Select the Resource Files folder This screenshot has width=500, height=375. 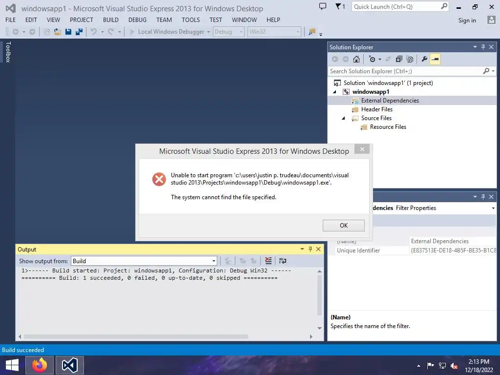click(388, 127)
